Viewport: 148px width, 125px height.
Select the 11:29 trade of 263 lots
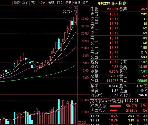119,116
